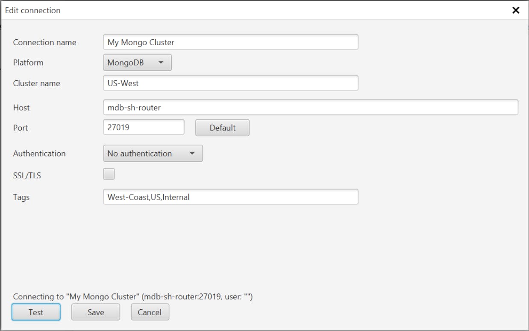Viewport: 529px width, 331px height.
Task: Click the "Cluster name" label
Action: [x=36, y=83]
